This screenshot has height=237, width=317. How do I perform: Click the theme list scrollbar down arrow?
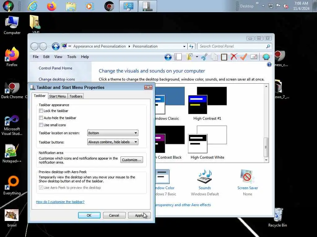tap(266, 160)
